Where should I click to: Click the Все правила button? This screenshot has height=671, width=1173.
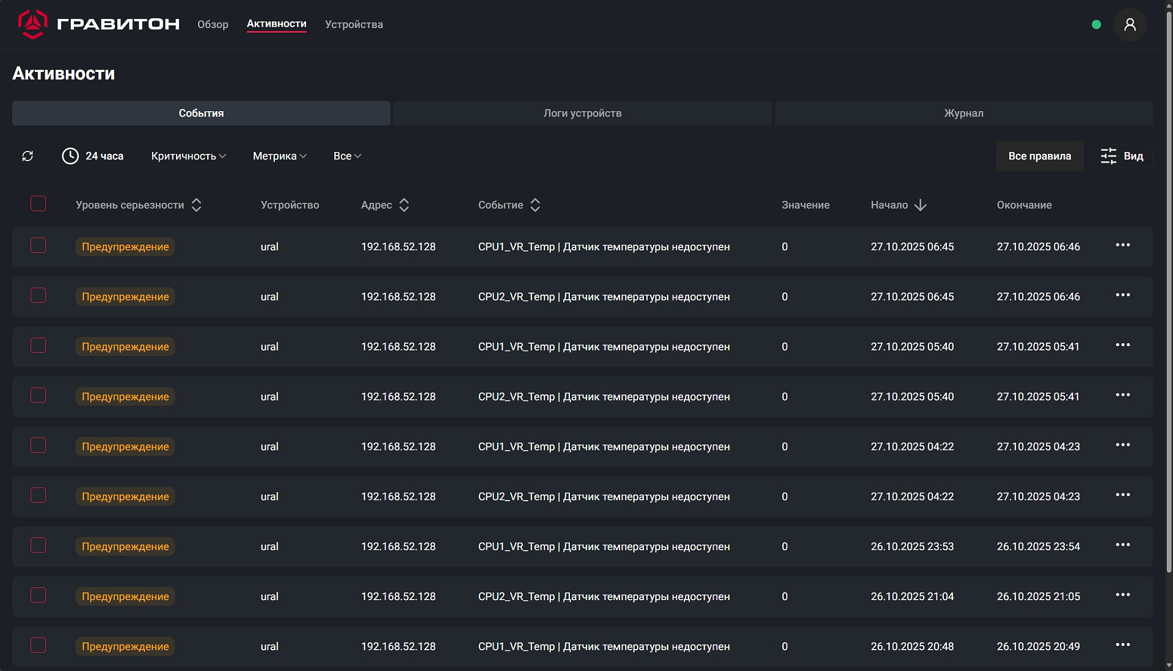click(x=1039, y=156)
